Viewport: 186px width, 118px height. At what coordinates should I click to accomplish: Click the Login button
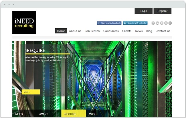pos(144,11)
